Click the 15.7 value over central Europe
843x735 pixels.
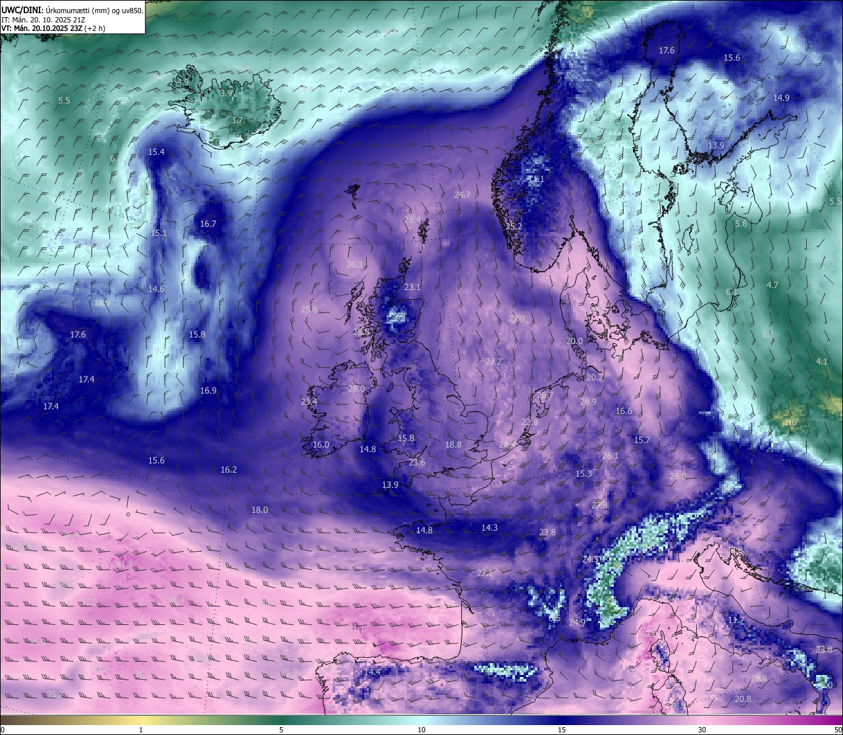[642, 440]
